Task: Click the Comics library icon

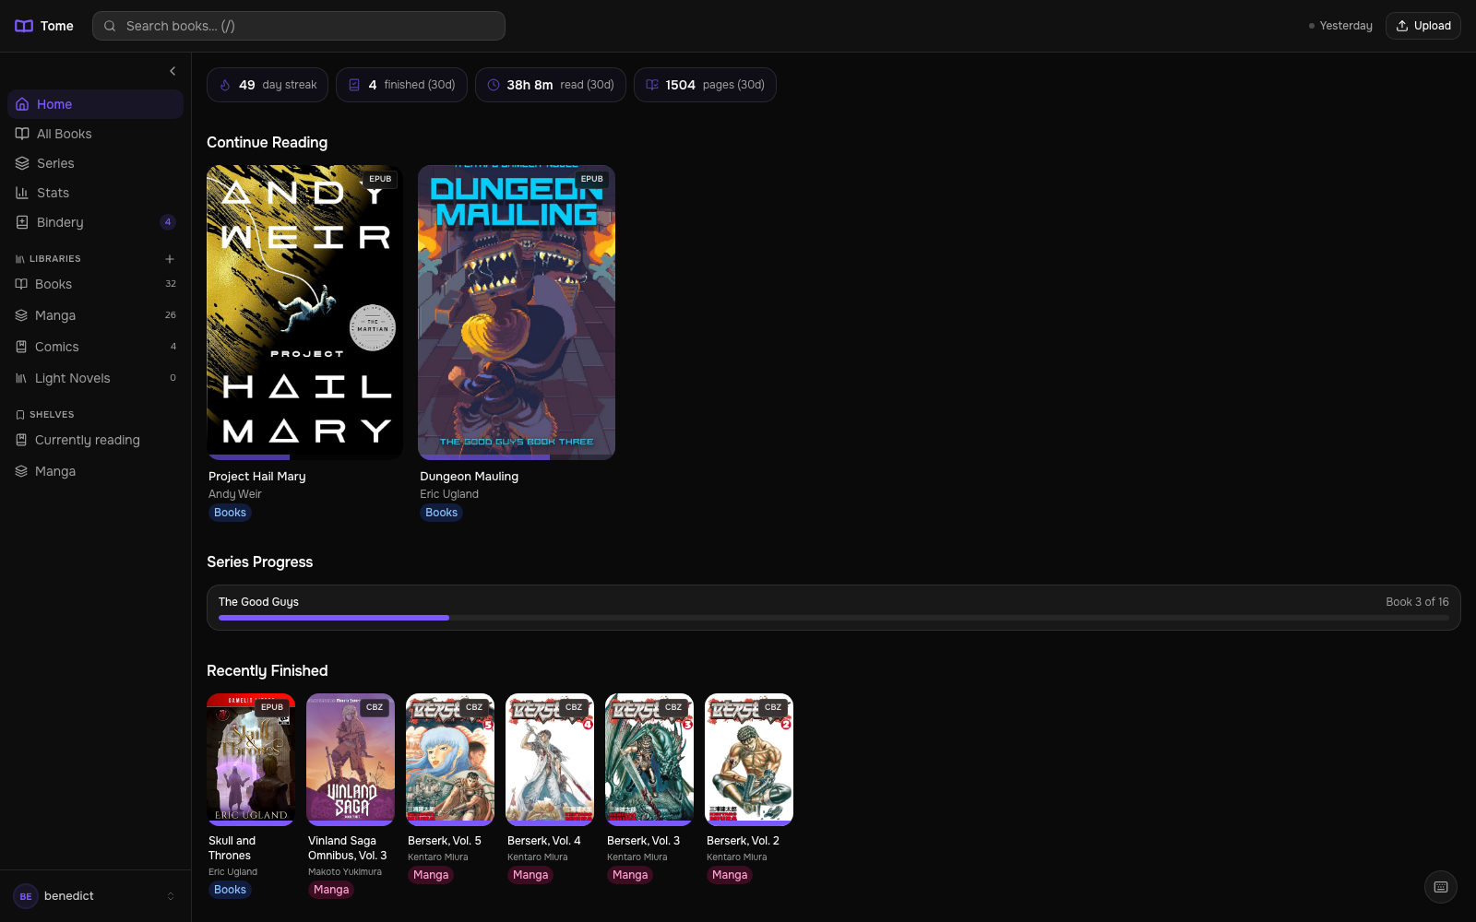Action: pos(21,347)
